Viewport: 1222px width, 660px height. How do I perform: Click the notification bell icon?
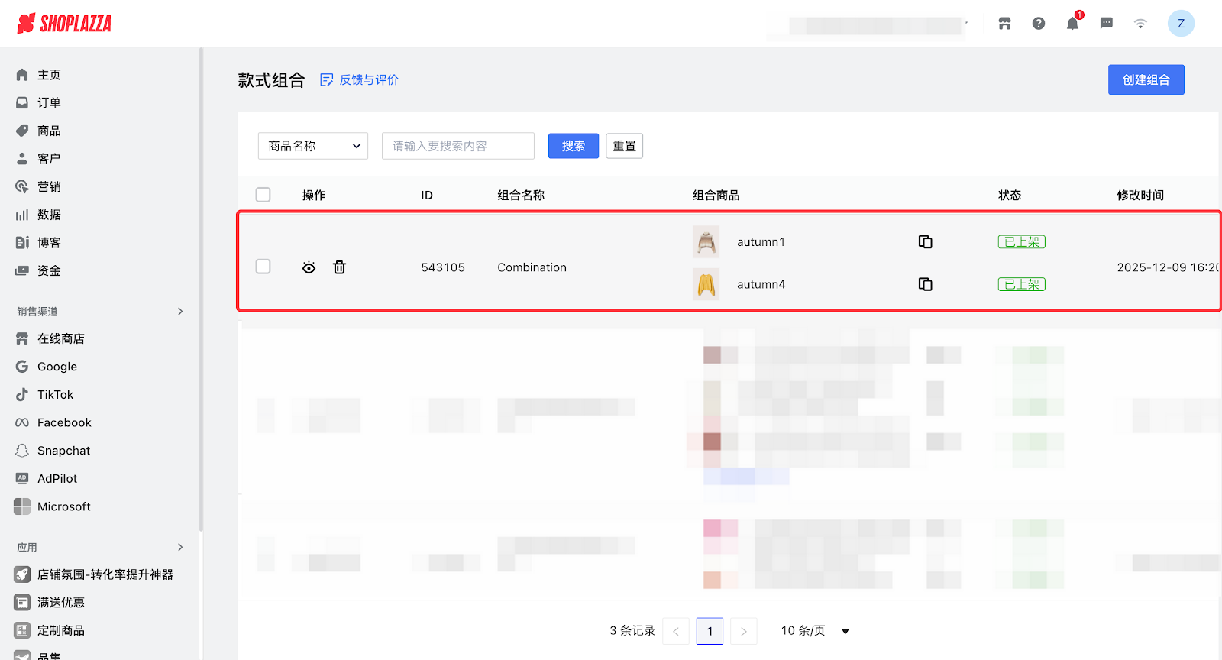(x=1072, y=24)
